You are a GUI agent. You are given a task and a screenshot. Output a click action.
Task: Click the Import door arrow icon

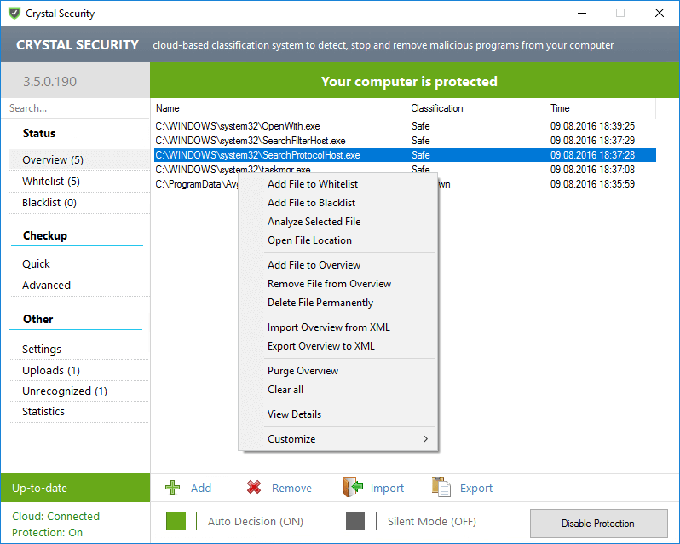pos(352,487)
